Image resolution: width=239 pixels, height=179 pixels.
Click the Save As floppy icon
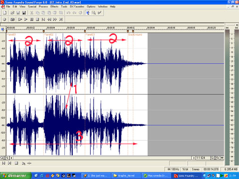[24, 13]
